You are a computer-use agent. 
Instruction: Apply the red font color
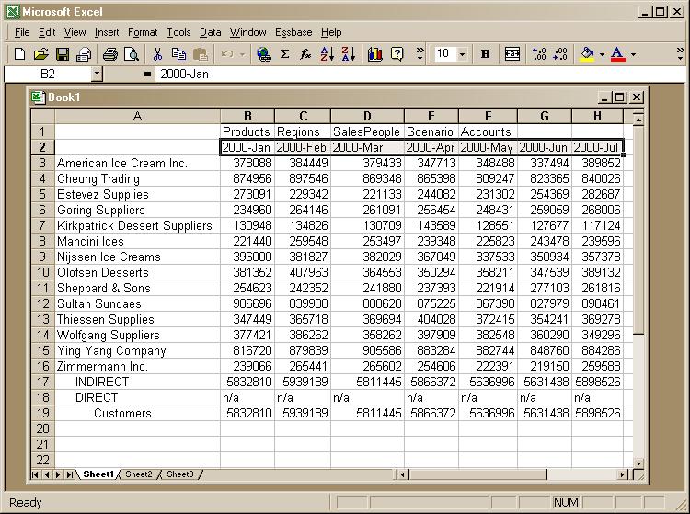pyautogui.click(x=618, y=54)
